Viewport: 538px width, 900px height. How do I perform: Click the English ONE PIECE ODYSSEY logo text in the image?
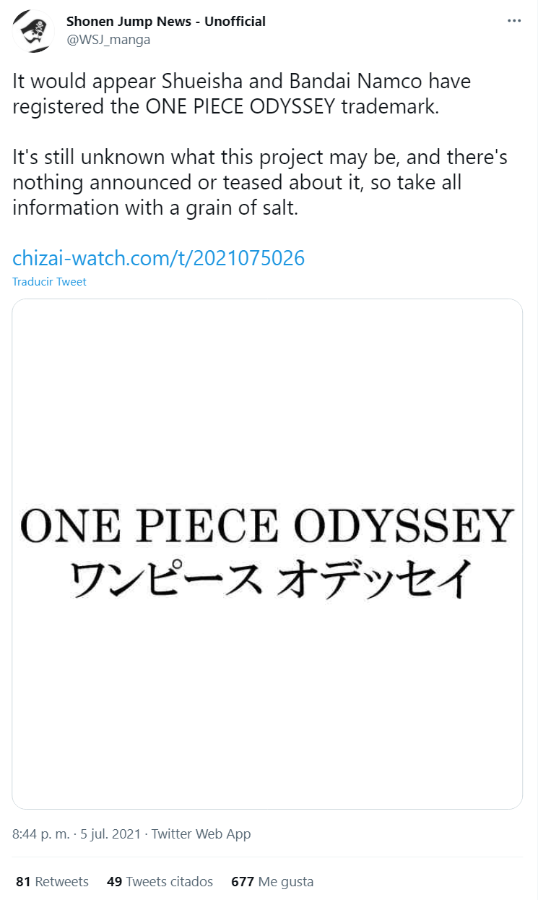[x=267, y=526]
